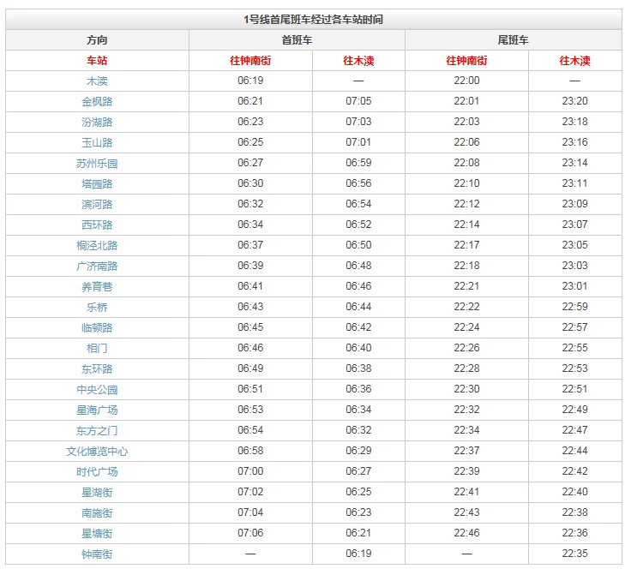This screenshot has height=569, width=631.
Task: Click the 首班车 column group header
Action: (x=297, y=40)
